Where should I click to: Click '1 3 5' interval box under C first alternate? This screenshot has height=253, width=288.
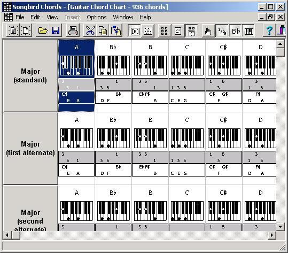(x=187, y=157)
